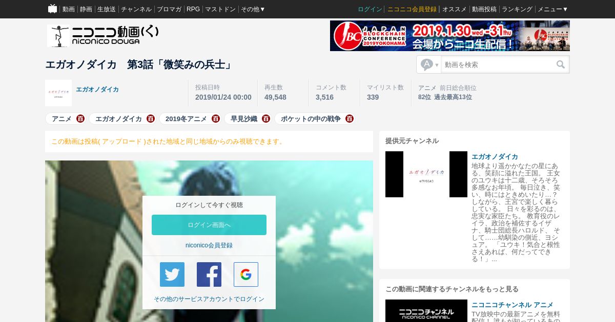Viewport: 615px width, 322px height.
Task: Click the ログイン link in top bar
Action: pyautogui.click(x=370, y=9)
